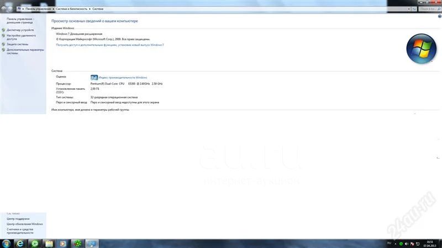Click the shield icon beside Защита системы
Viewport: 442px width, 248px height.
point(3,44)
